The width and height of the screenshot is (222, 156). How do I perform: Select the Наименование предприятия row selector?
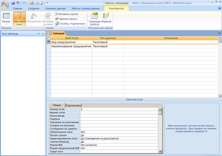click(49, 46)
